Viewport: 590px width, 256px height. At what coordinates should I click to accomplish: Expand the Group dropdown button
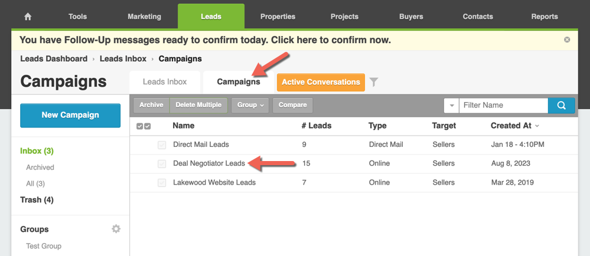click(250, 105)
